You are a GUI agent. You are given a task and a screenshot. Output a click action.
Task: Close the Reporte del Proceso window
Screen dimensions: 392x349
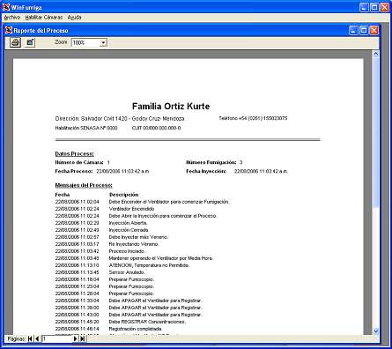click(374, 30)
